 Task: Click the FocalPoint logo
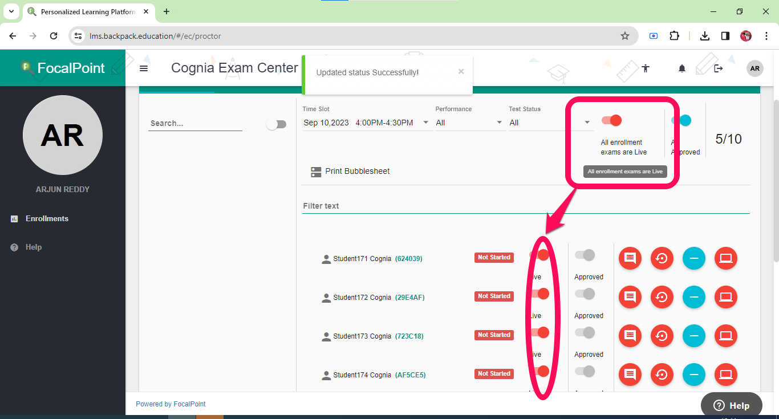pyautogui.click(x=63, y=68)
